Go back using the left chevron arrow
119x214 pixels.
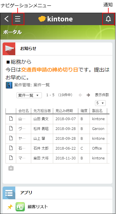pos(6,19)
